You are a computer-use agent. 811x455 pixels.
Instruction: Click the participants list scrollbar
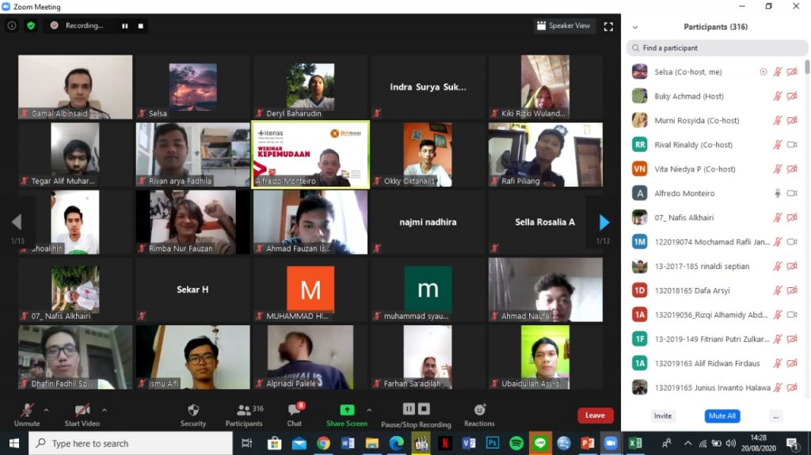807,67
